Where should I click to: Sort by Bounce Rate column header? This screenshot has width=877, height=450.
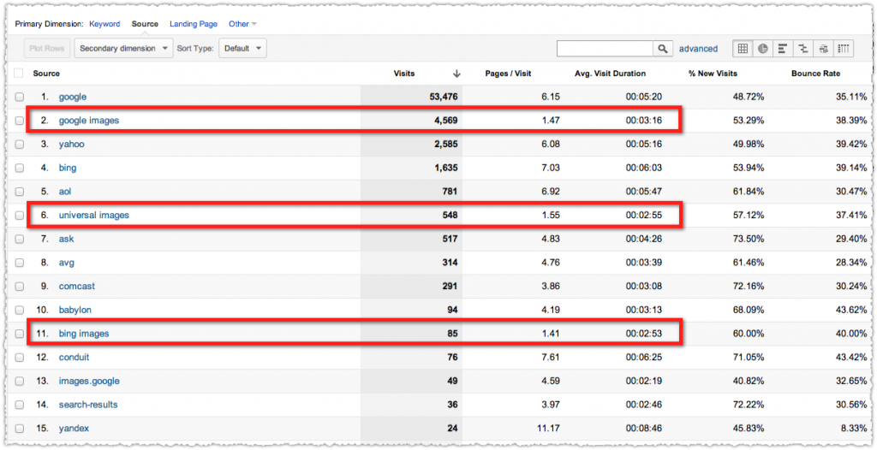point(815,74)
